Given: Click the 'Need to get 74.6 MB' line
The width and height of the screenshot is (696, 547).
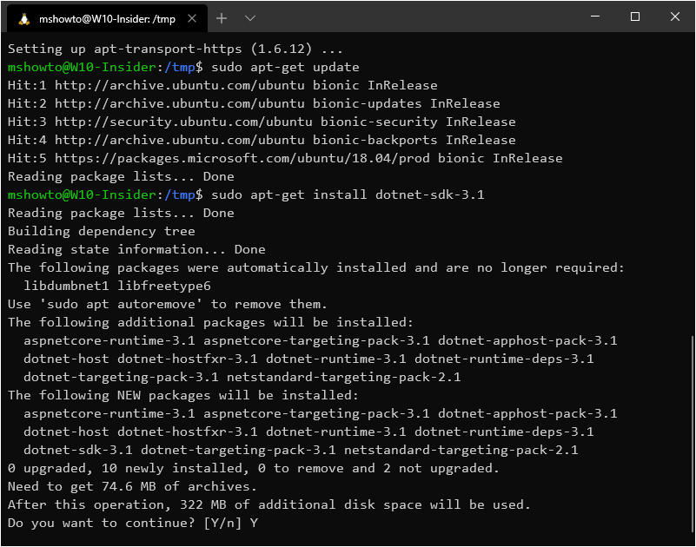Looking at the screenshot, I should [x=132, y=487].
